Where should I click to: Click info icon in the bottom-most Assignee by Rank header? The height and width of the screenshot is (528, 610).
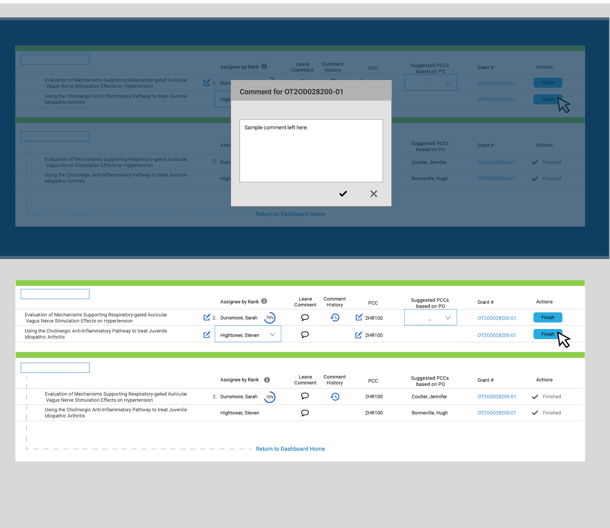[x=267, y=380]
